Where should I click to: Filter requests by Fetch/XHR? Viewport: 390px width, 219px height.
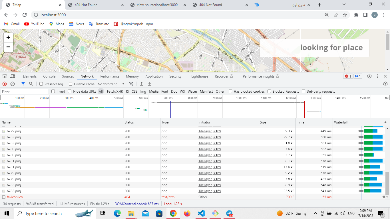[x=115, y=91]
